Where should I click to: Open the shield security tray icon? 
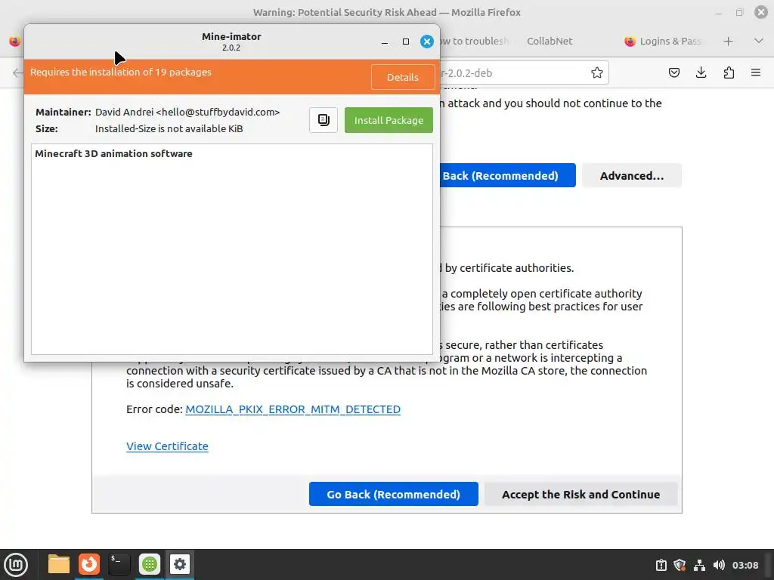point(680,565)
